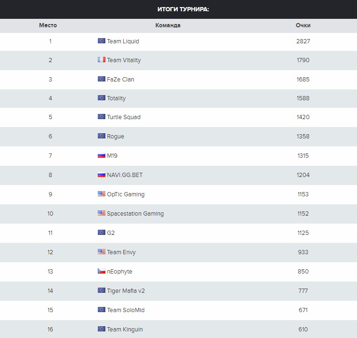Click the Czech flag beside nEophyte

tap(102, 271)
